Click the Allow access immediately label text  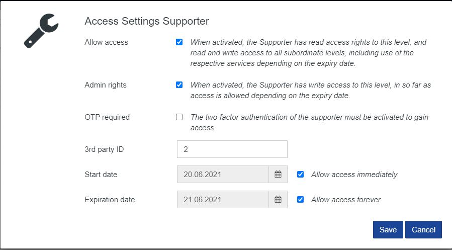[x=354, y=175]
